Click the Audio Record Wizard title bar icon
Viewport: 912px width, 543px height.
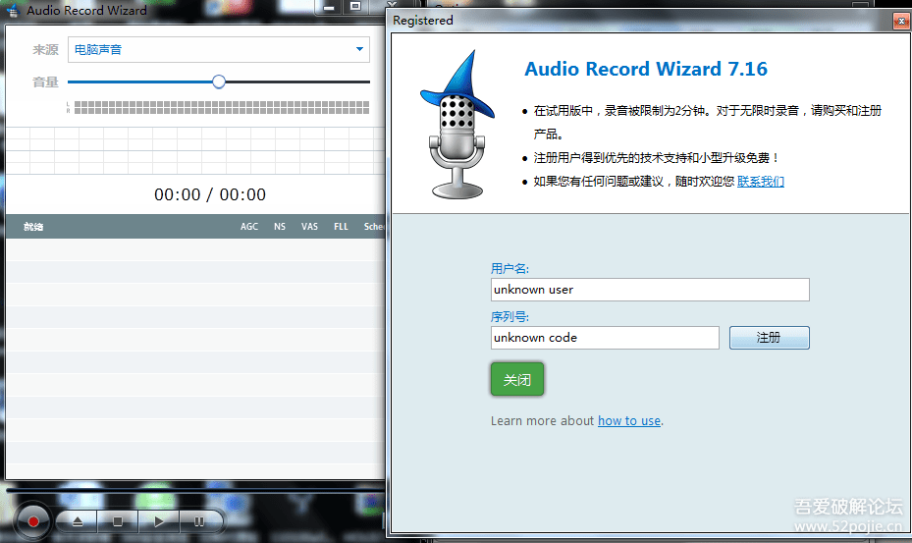pos(12,11)
